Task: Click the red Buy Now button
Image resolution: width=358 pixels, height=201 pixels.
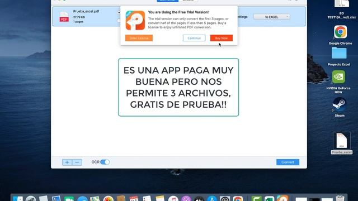Action: 222,38
